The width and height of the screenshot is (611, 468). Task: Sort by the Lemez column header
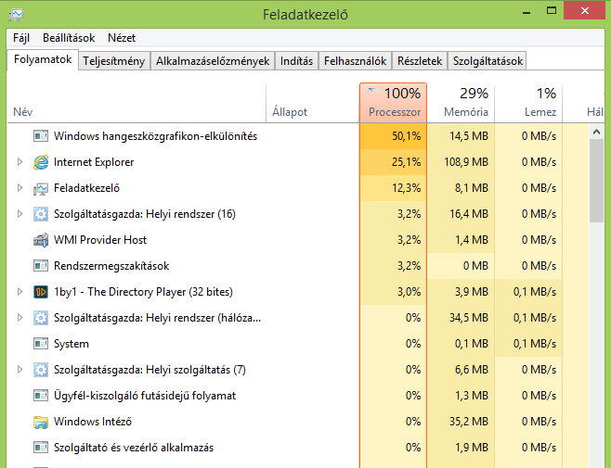coord(528,103)
